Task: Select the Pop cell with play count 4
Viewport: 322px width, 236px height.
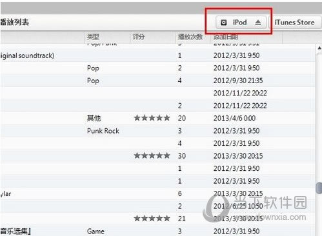Action: (93, 81)
